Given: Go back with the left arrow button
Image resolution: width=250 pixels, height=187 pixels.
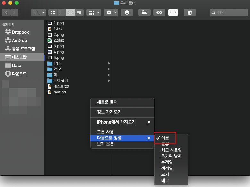Looking at the screenshot, I should tap(6, 12).
